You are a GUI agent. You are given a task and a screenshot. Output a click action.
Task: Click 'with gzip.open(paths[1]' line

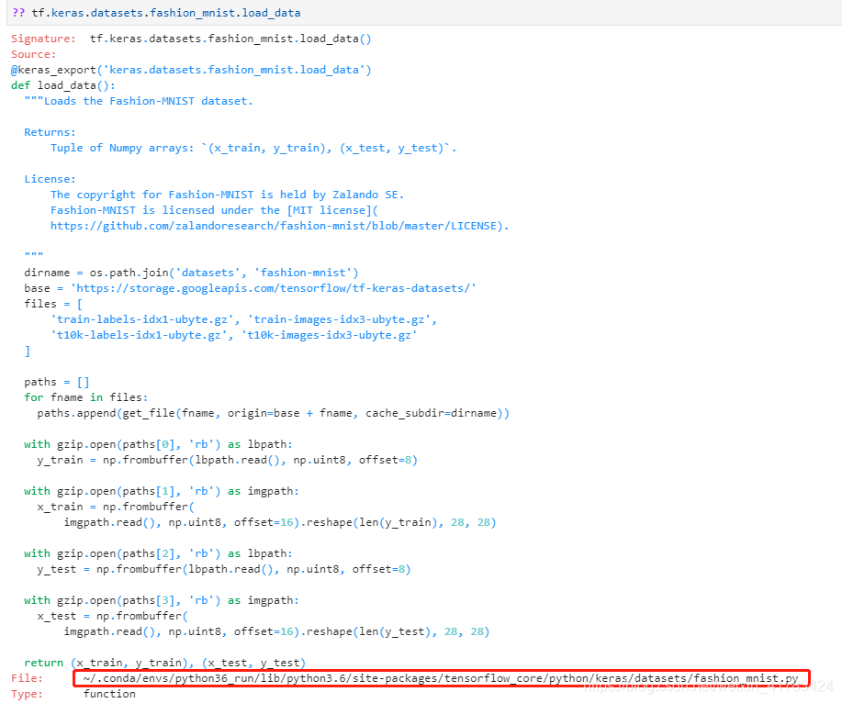point(162,491)
